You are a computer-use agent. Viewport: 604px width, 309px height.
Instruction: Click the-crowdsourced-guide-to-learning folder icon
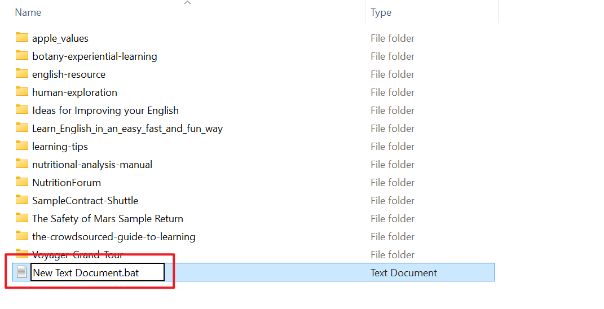(x=22, y=236)
